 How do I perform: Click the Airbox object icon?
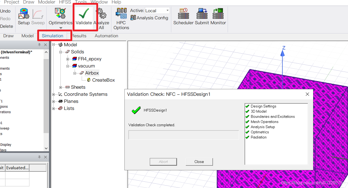point(82,73)
